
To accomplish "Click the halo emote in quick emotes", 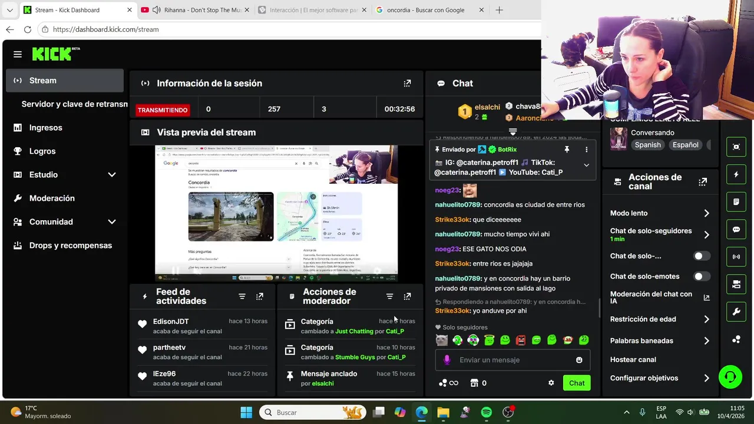I will (x=489, y=340).
